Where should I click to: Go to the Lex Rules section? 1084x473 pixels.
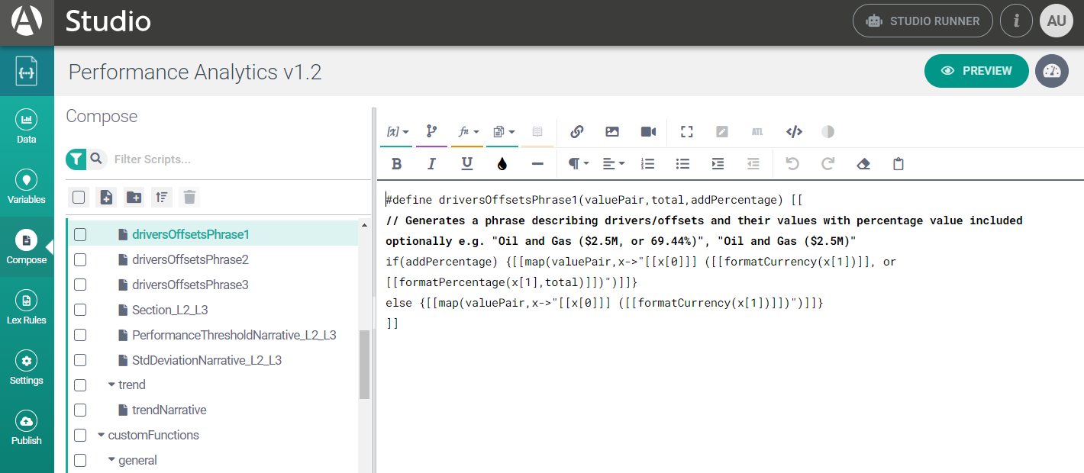click(27, 308)
